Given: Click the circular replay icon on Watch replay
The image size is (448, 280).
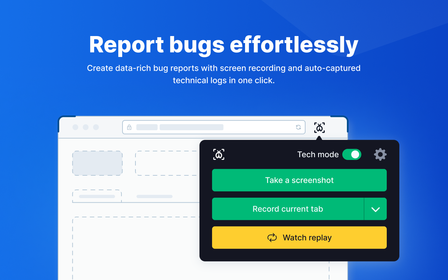Looking at the screenshot, I should pos(272,238).
